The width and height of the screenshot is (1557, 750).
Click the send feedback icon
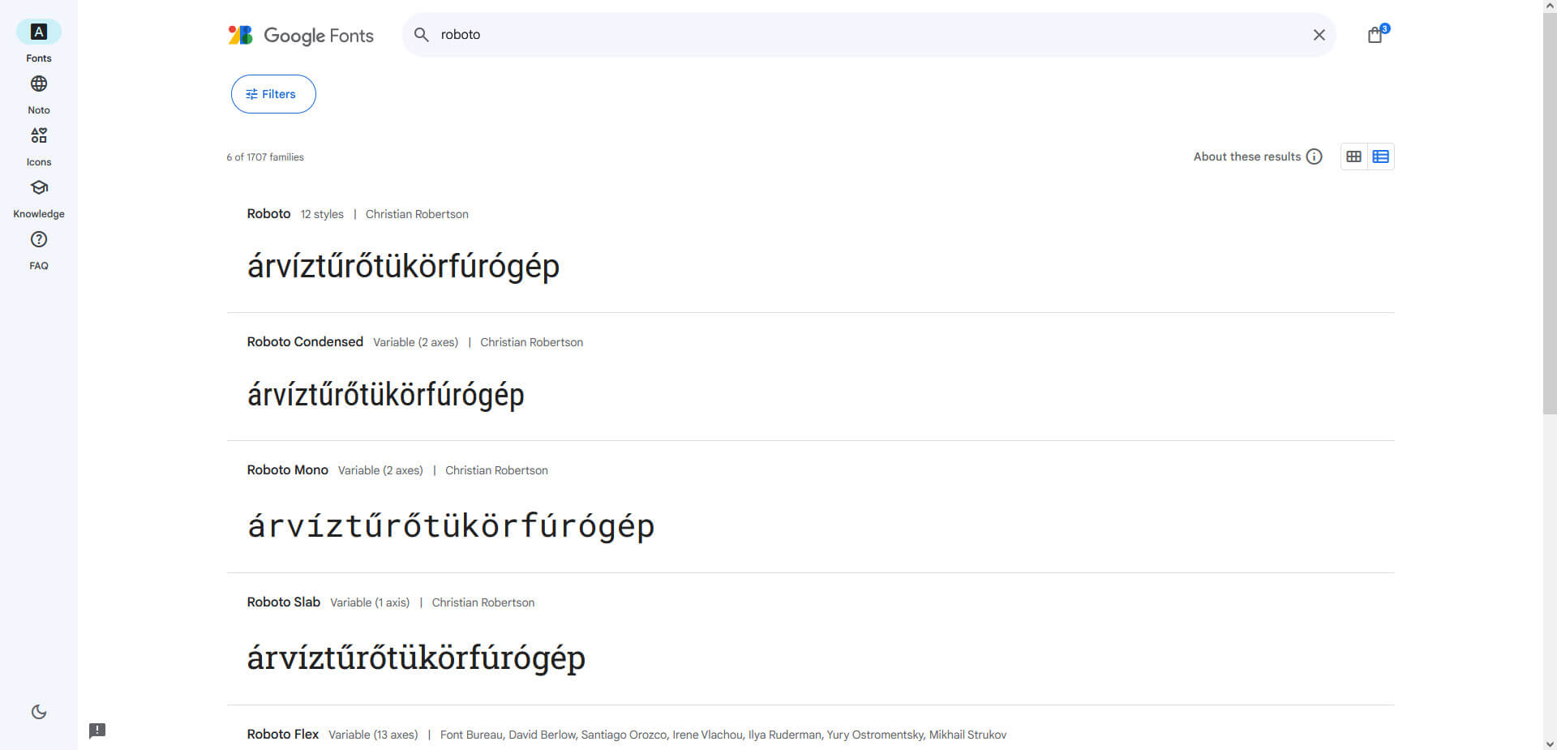pos(97,731)
